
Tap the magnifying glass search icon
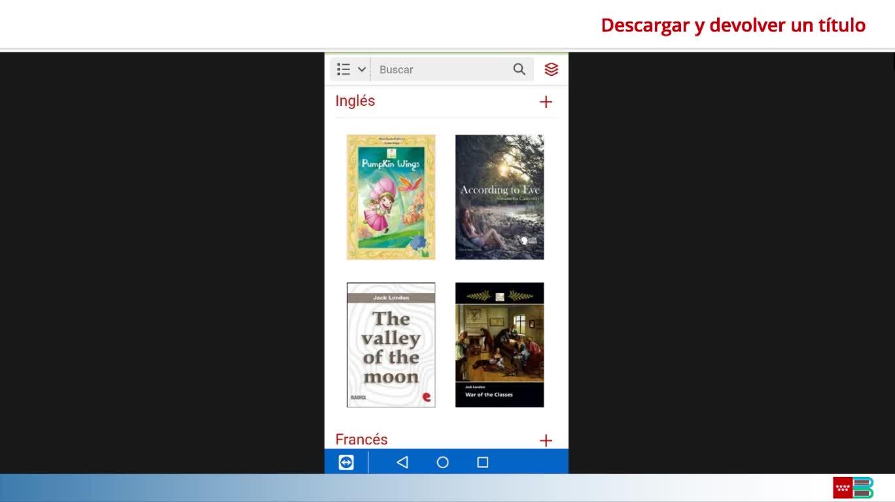click(x=519, y=69)
